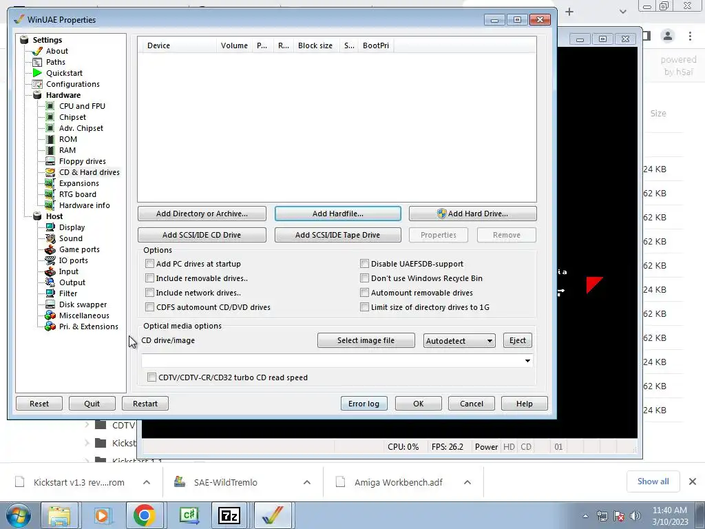Select the RAM chip icon
Viewport: 705px width, 529px height.
[50, 150]
